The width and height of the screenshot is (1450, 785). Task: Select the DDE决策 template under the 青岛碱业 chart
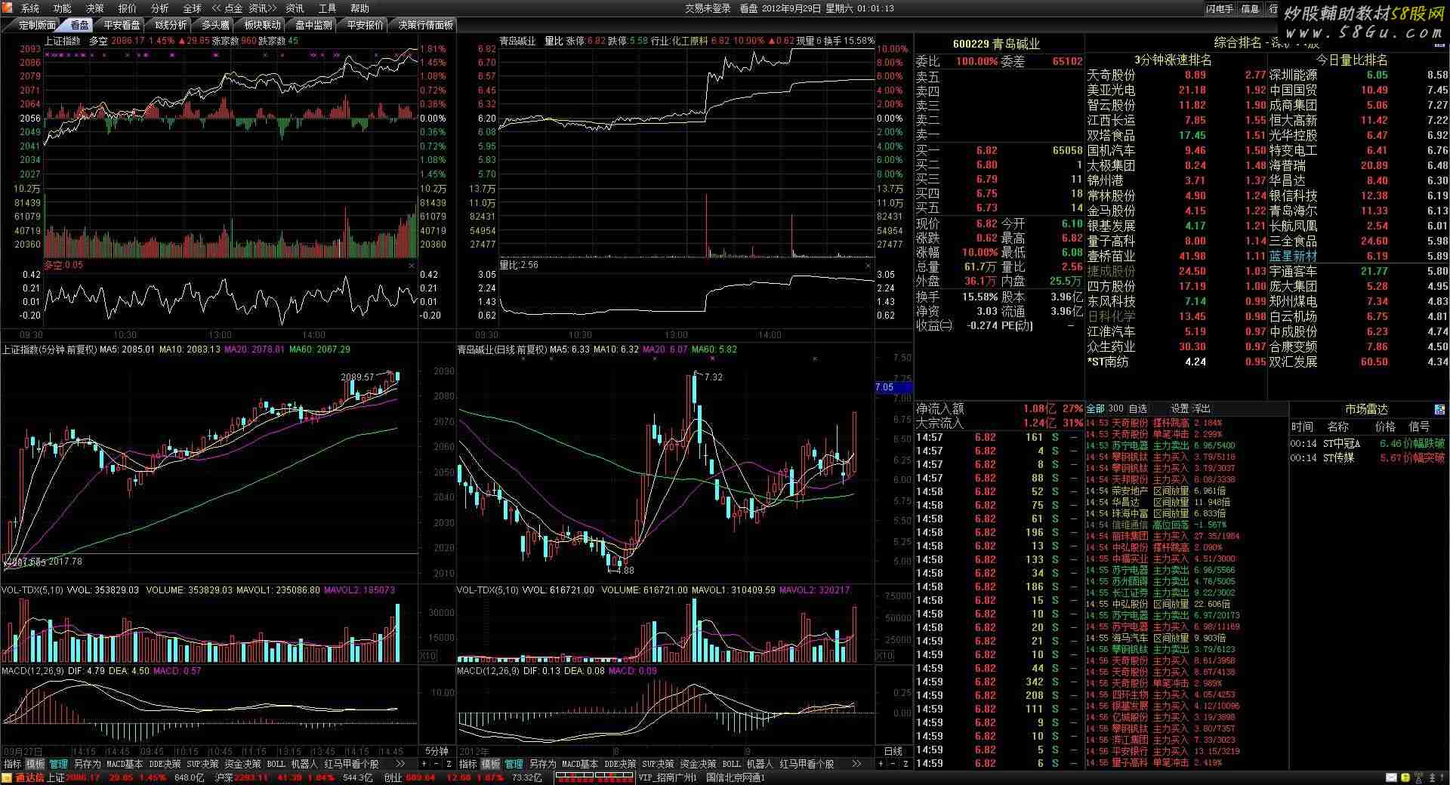click(620, 764)
